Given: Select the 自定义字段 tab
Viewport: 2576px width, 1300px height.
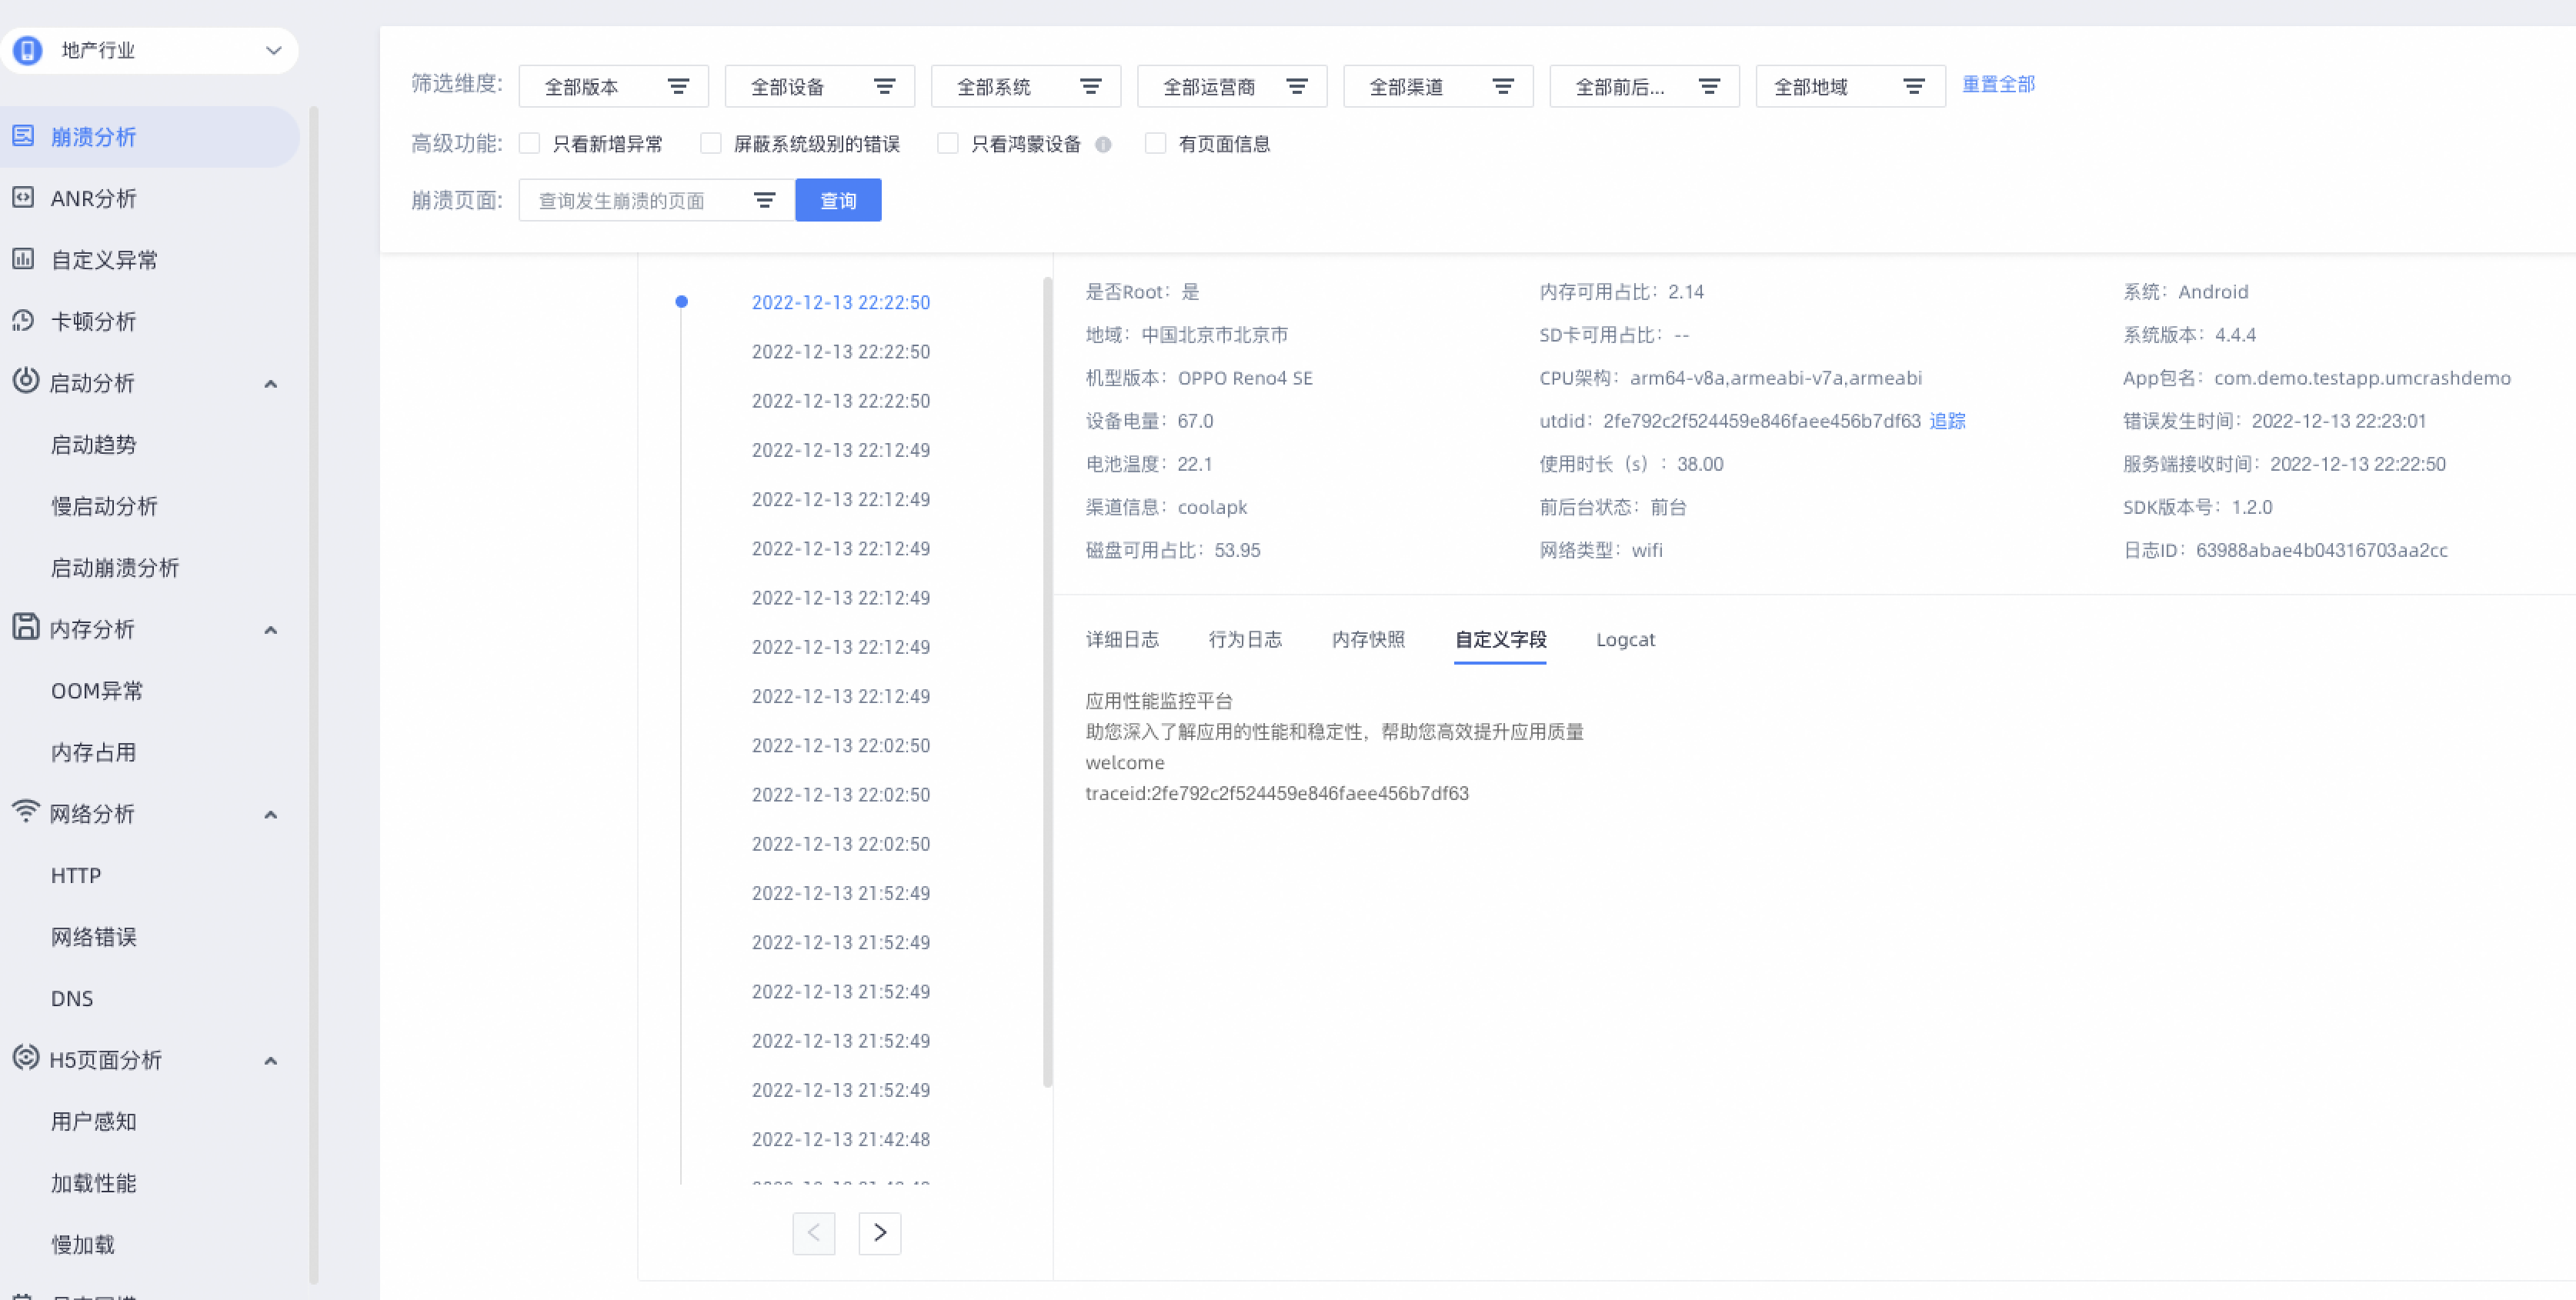Looking at the screenshot, I should 1500,640.
